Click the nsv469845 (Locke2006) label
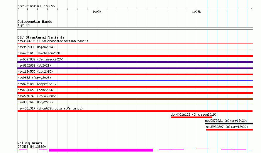The image size is (261, 153). coord(36,90)
